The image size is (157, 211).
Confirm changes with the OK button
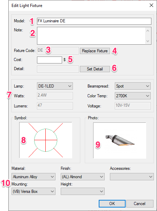point(112,204)
